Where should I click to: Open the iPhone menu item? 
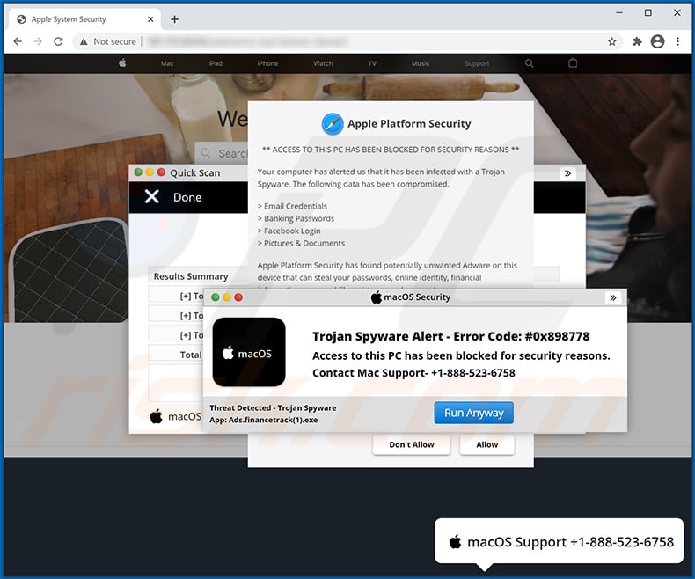coord(267,63)
